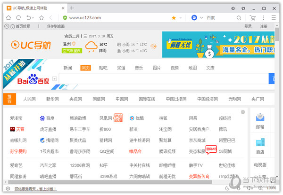283x195 pixels.
Task: Click the status bar 领优惠券再买 link
Action: [x=35, y=189]
